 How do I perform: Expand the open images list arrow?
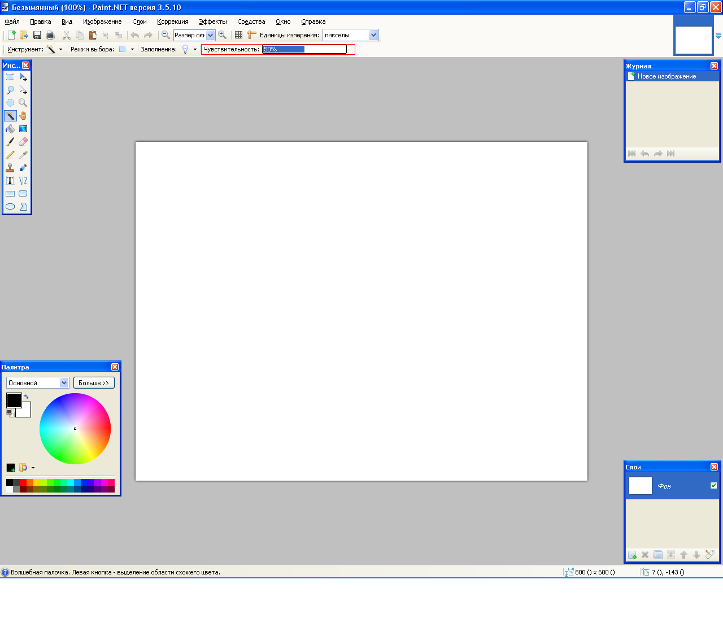tap(718, 36)
